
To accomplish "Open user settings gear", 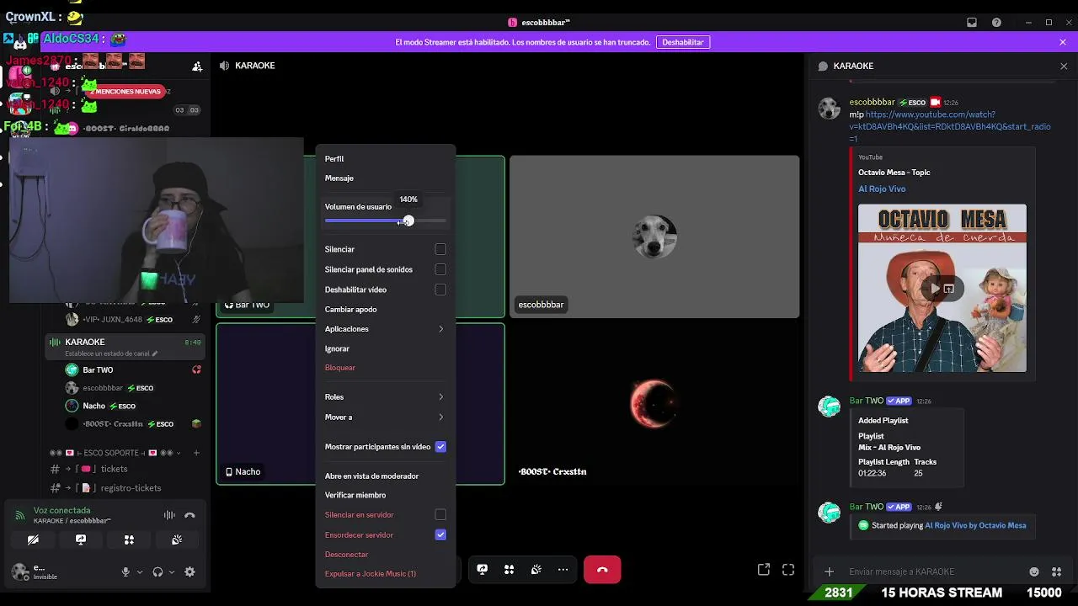I will [x=189, y=571].
